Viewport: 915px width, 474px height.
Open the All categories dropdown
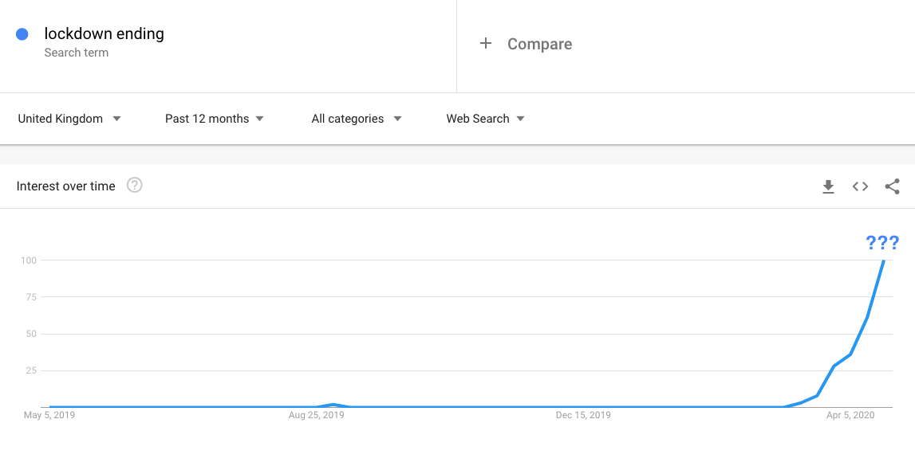pos(356,119)
